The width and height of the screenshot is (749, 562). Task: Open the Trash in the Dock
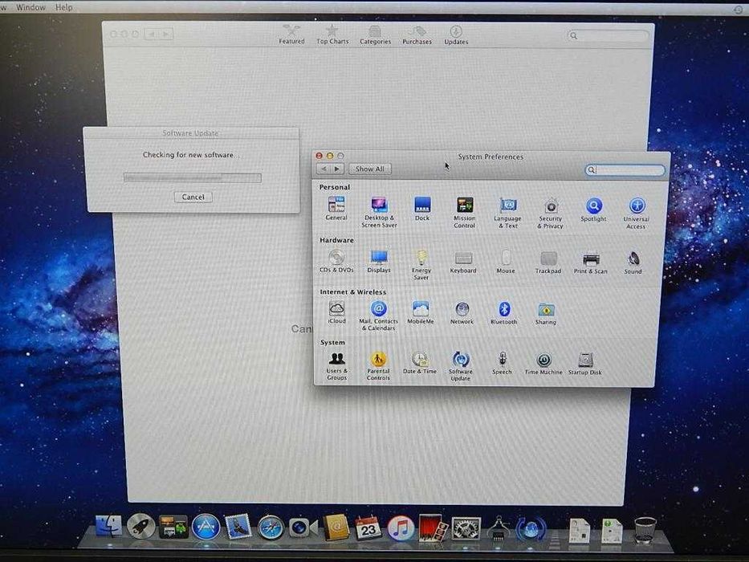(645, 530)
